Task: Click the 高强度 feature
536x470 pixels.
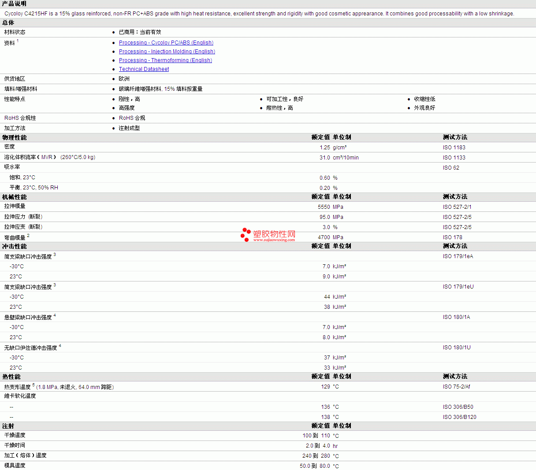Action: click(127, 108)
